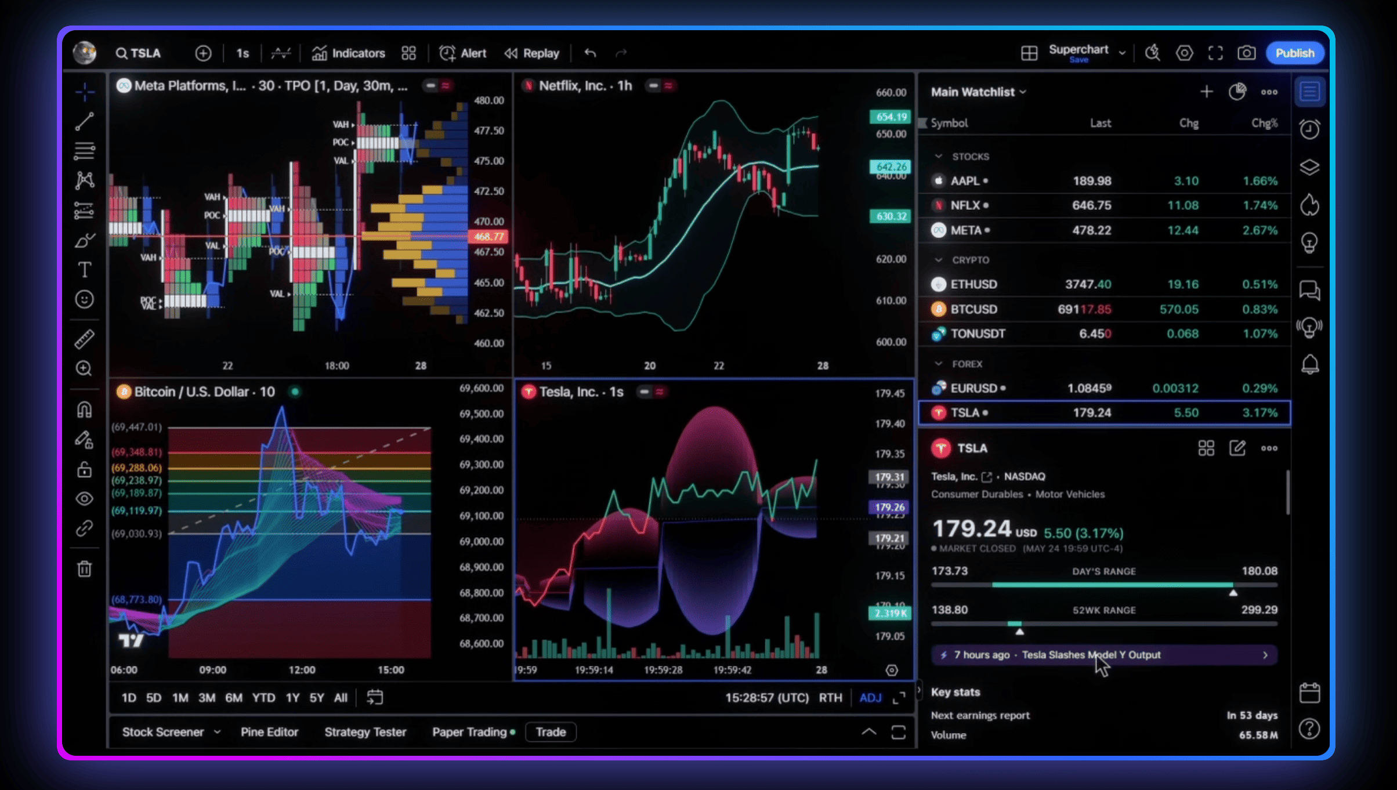Open chart settings hexagon icon

coord(1184,53)
